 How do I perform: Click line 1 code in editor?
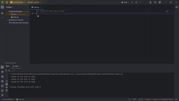point(51,11)
